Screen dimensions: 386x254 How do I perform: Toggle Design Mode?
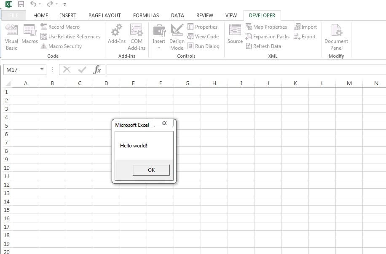tap(177, 37)
